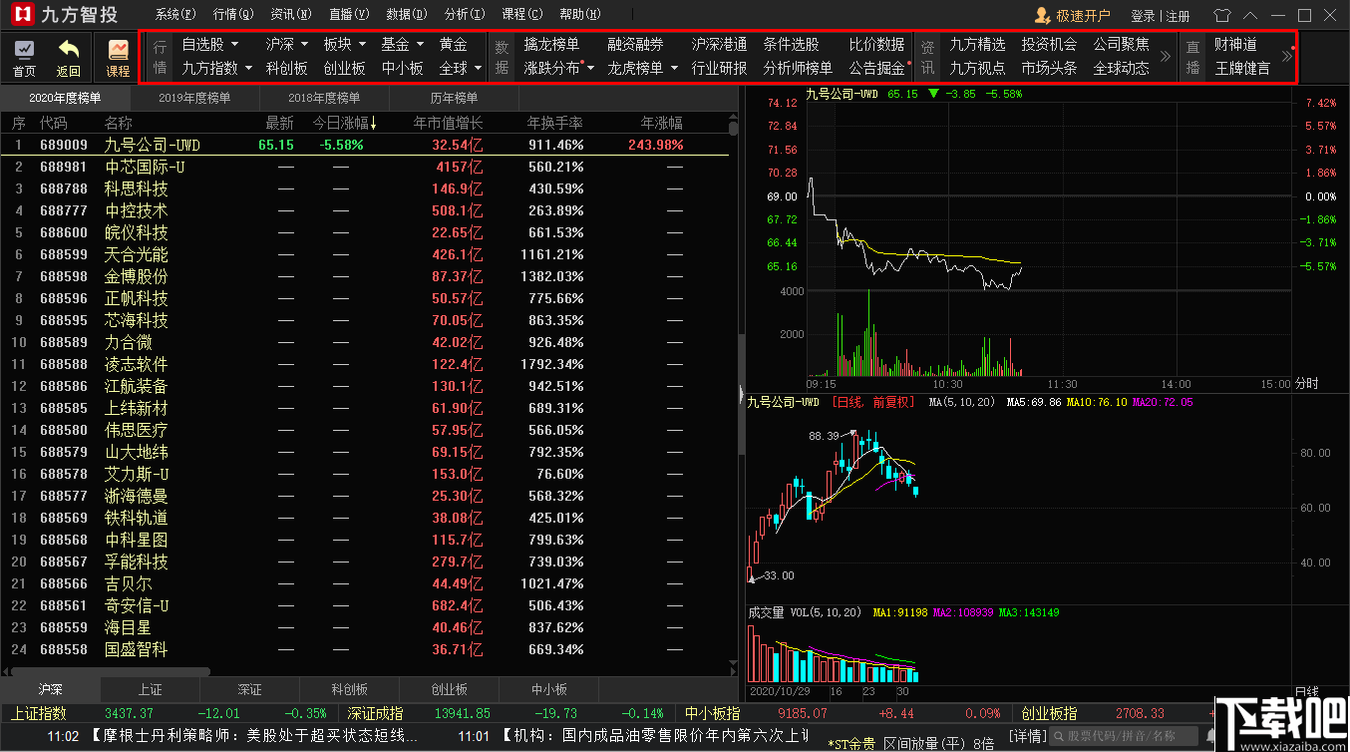Open the 11:02 摩根士丹利策略师 news headline
Viewport: 1350px width, 752px height.
[x=233, y=736]
